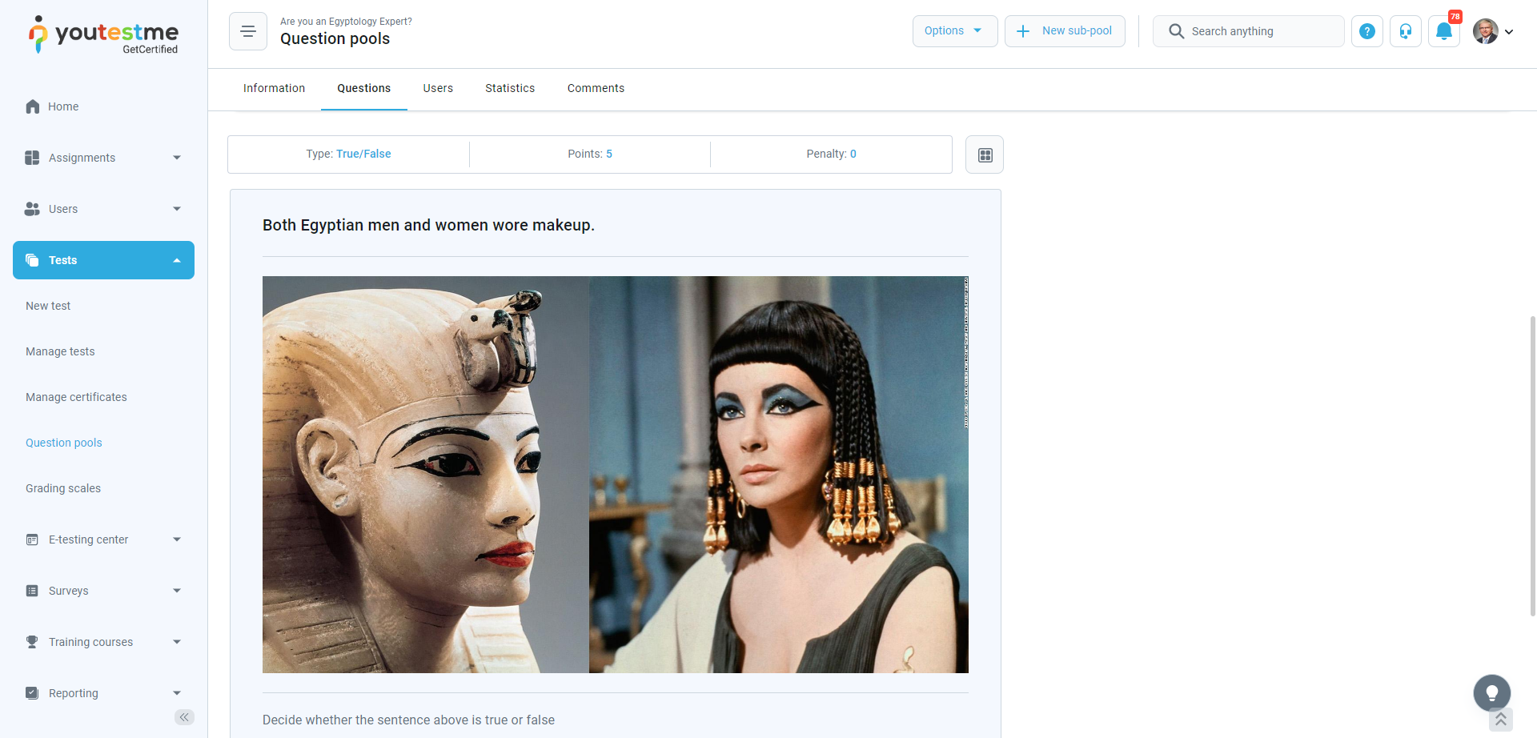Click the Egyptian makeup question image
This screenshot has width=1537, height=738.
[616, 475]
